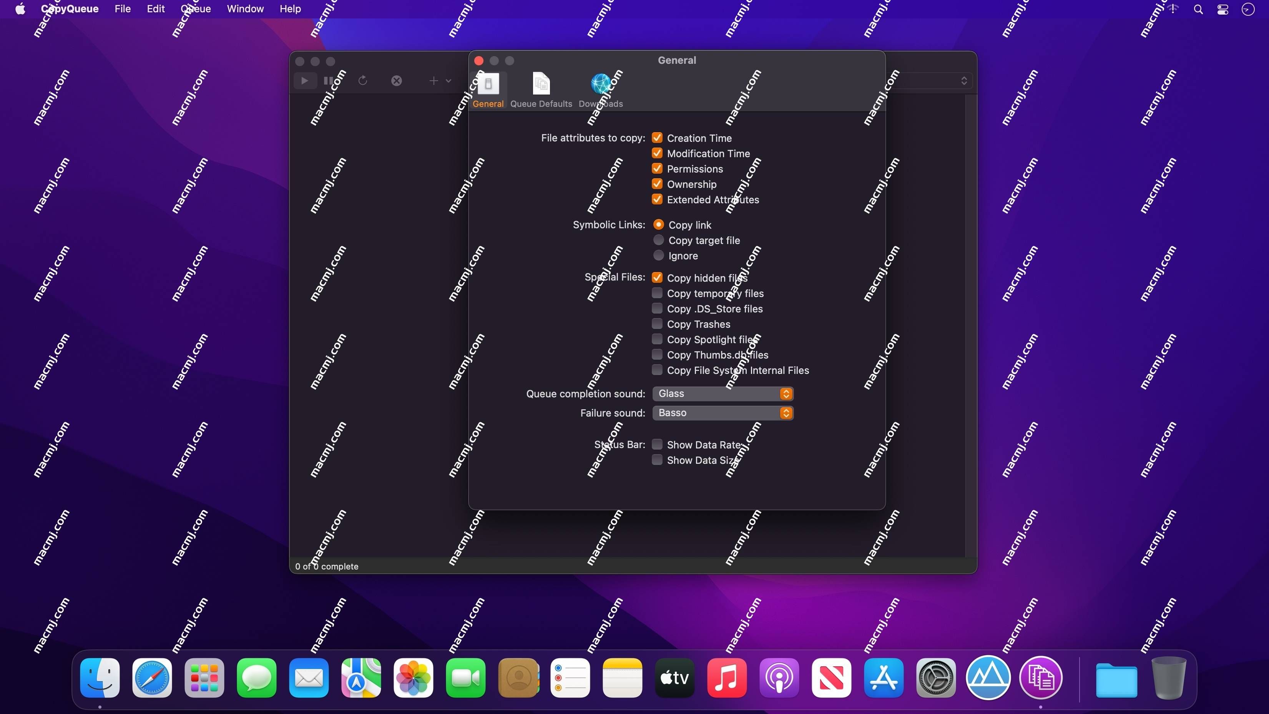1269x714 pixels.
Task: Select Copy target file for Symbolic Links
Action: tap(658, 241)
